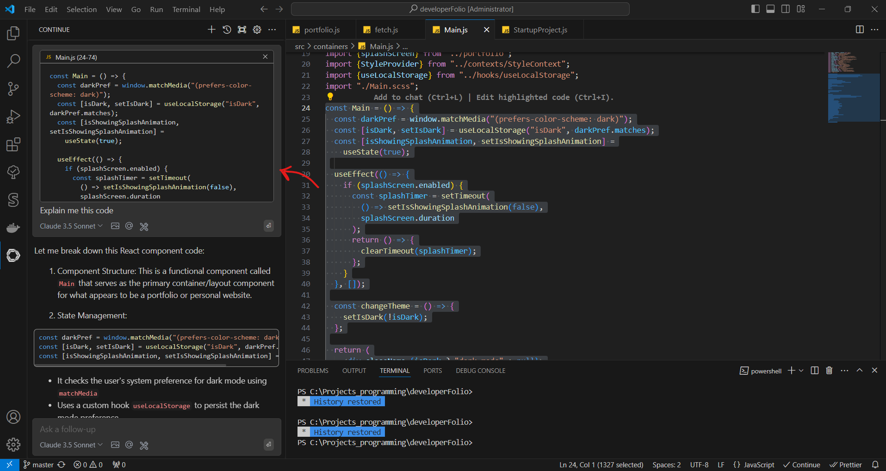
Task: Switch to the DEBUG CONSOLE panel tab
Action: [x=480, y=371]
